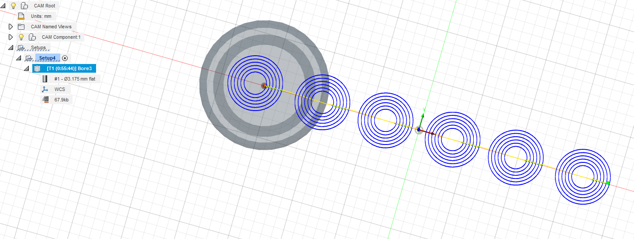Collapse the Setups node

click(x=10, y=47)
